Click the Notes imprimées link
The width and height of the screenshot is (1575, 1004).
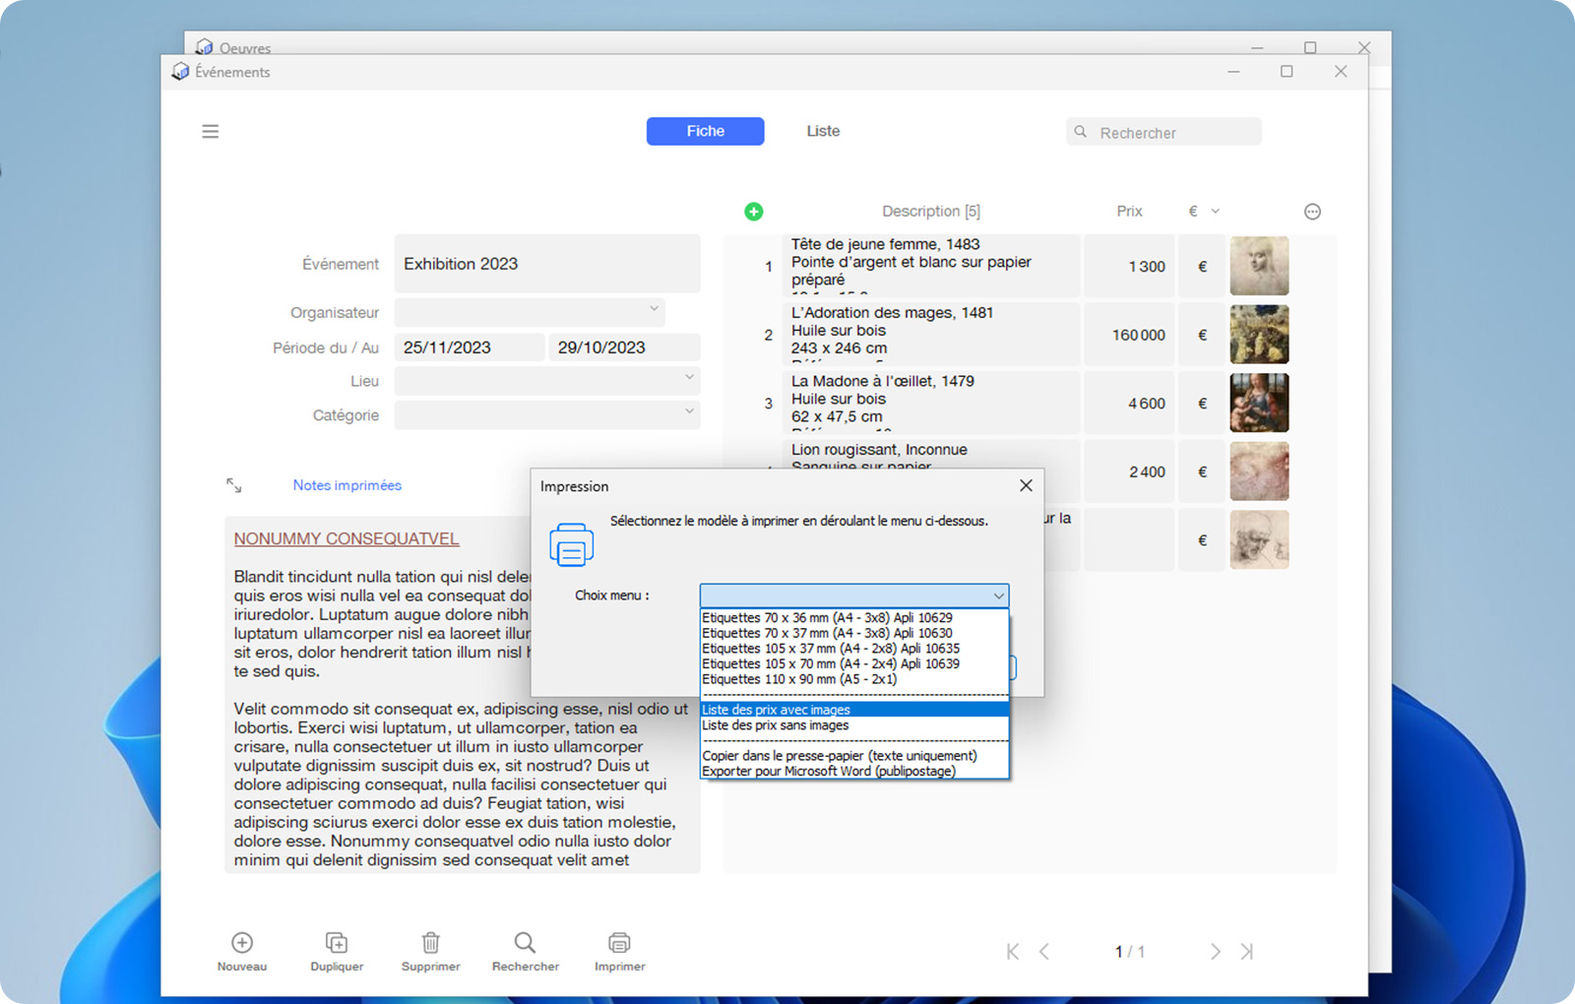(346, 485)
